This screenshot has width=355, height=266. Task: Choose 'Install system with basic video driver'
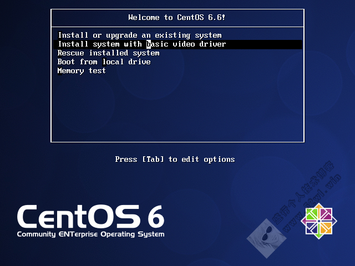click(177, 44)
